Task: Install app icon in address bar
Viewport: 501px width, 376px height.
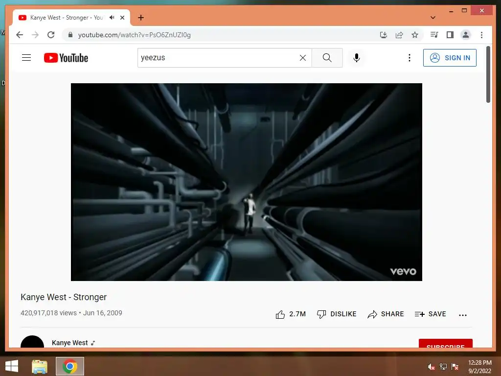Action: point(384,35)
